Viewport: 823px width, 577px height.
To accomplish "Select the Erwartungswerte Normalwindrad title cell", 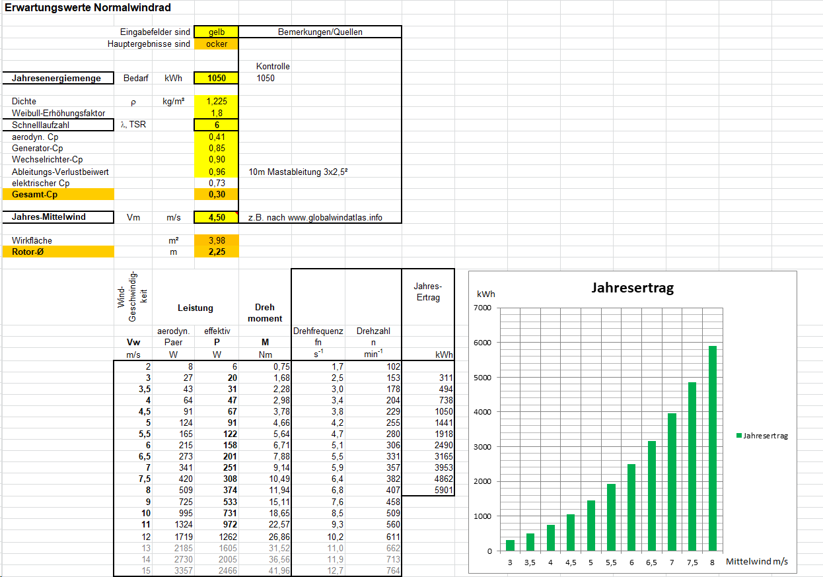I will (88, 9).
